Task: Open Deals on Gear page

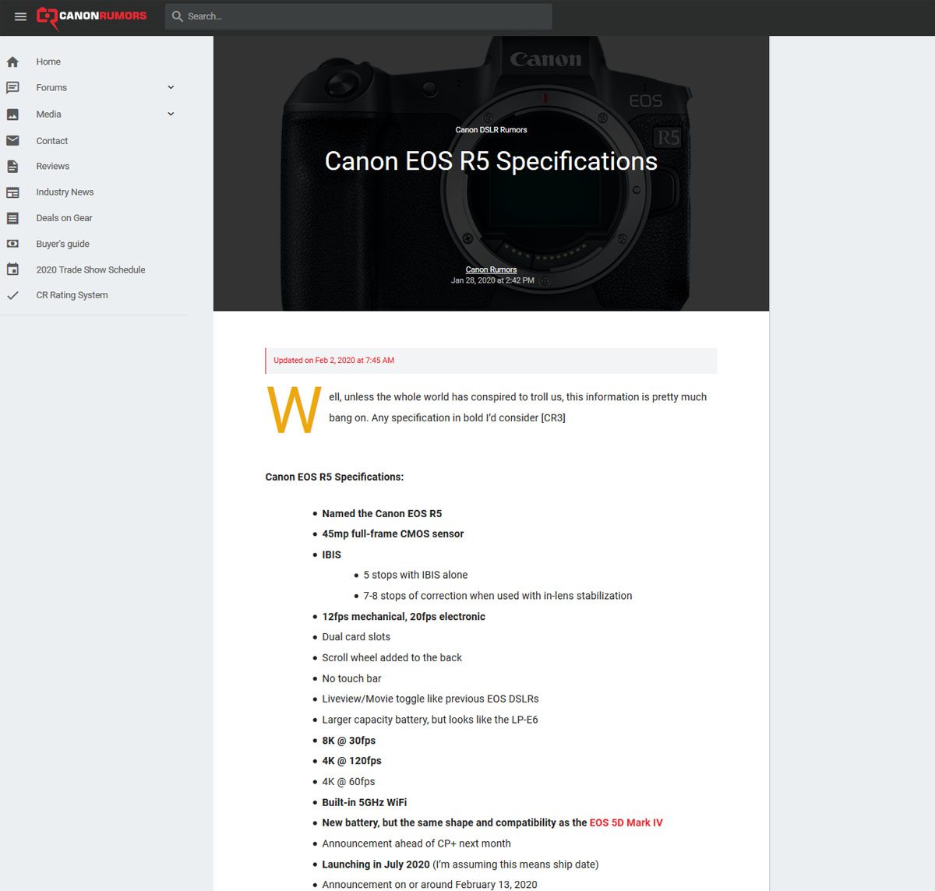Action: [x=64, y=218]
